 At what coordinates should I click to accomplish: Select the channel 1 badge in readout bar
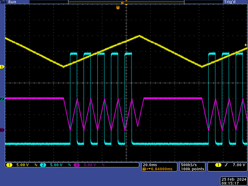click(9, 165)
